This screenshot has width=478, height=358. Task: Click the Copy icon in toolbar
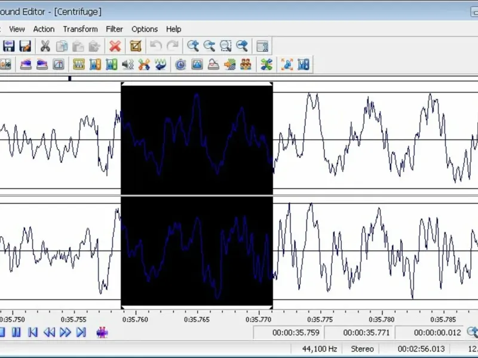[62, 46]
